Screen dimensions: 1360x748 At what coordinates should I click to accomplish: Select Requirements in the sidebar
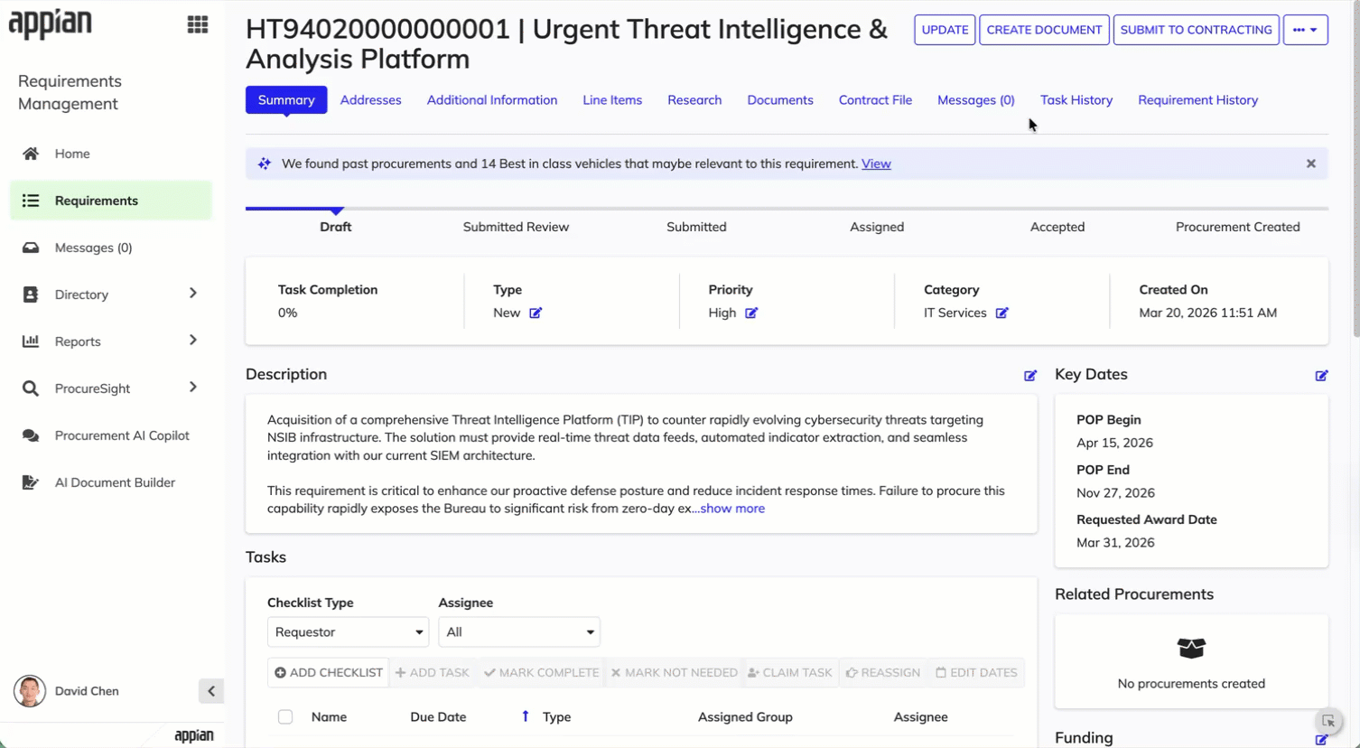(x=111, y=201)
